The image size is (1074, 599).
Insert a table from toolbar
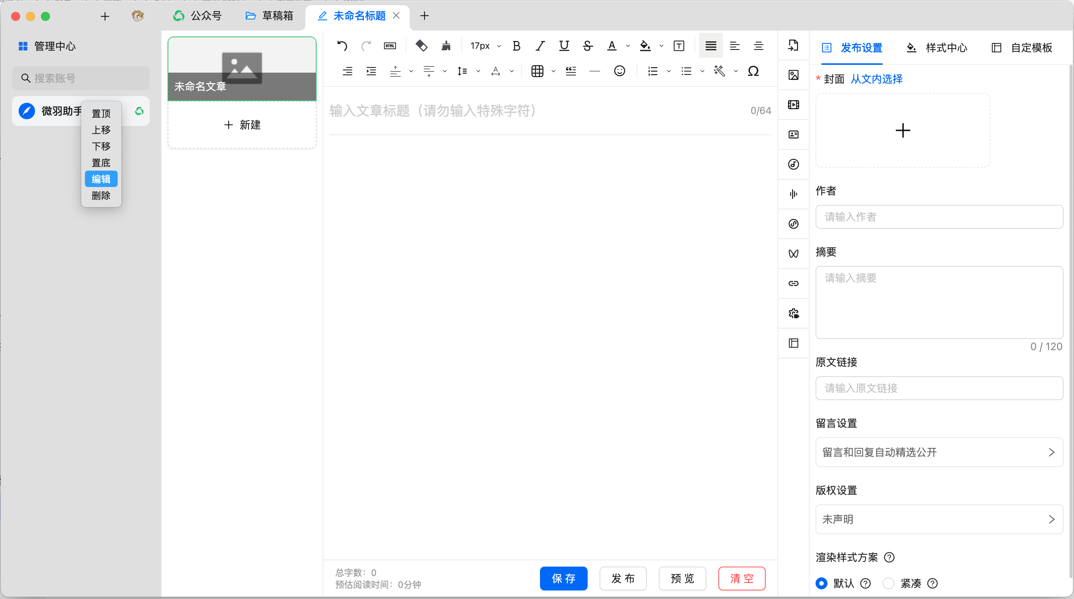[537, 71]
